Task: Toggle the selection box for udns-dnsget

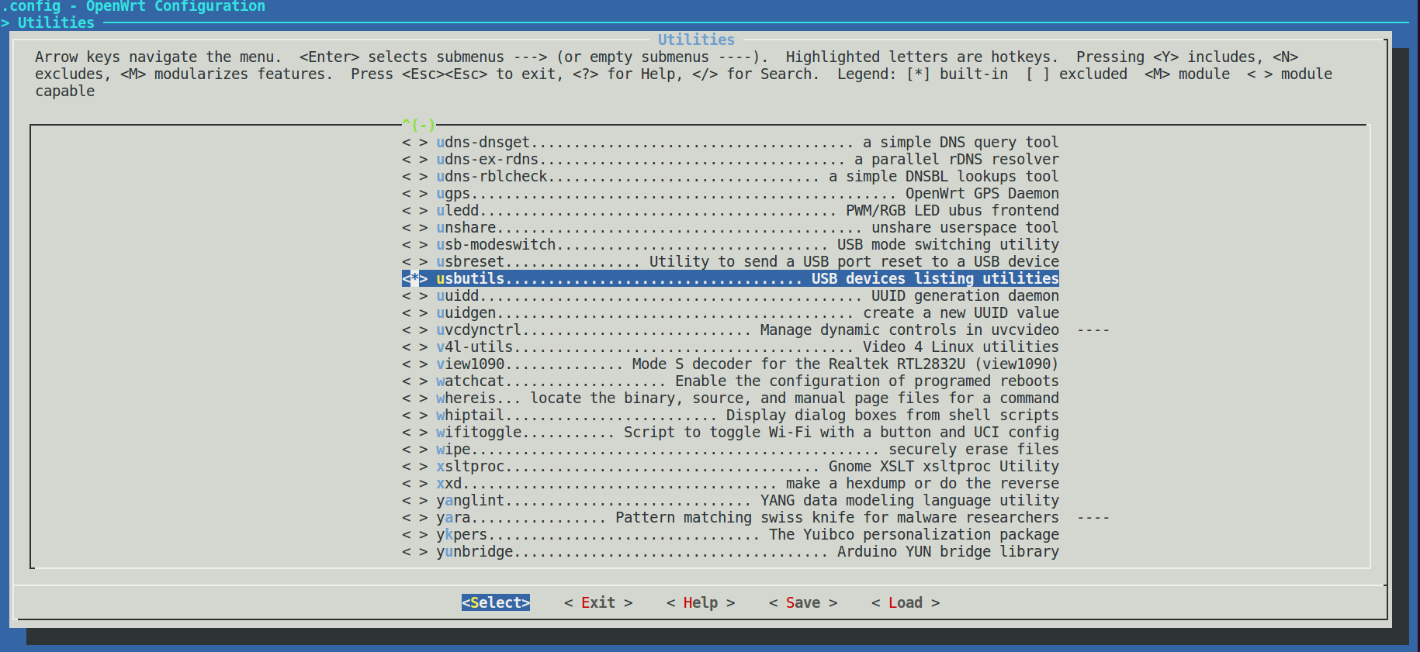Action: 414,143
